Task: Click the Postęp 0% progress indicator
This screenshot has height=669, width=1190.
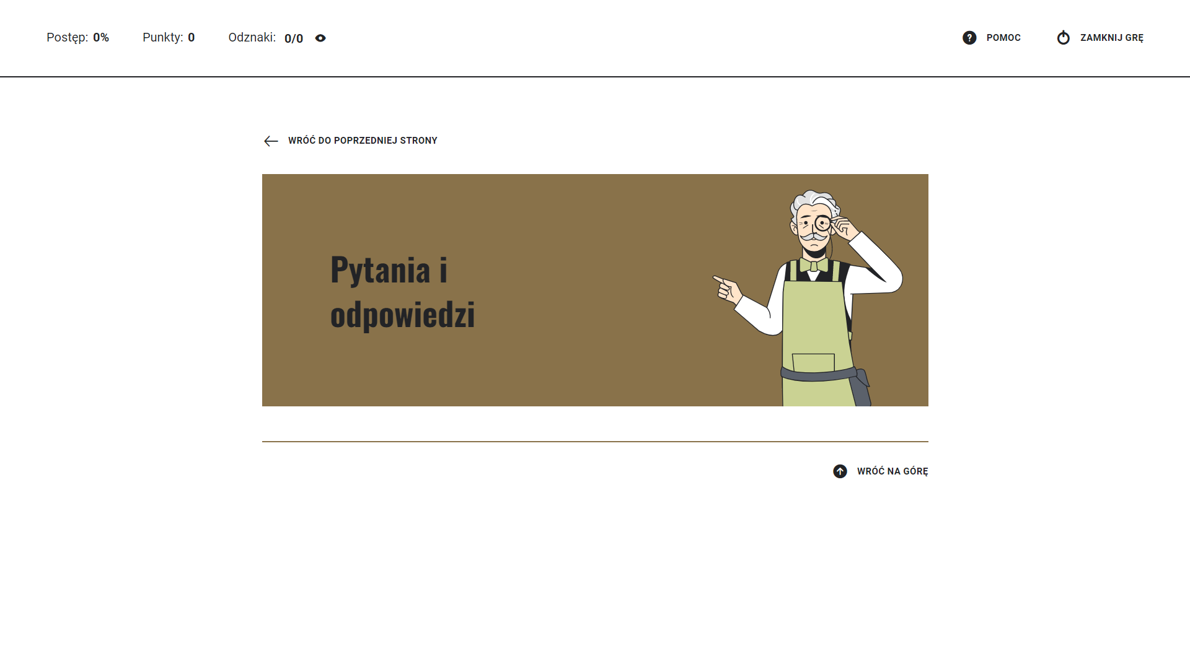Action: click(78, 38)
